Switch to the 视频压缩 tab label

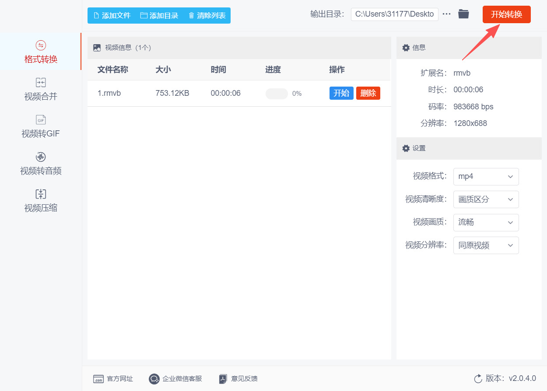[x=41, y=208]
